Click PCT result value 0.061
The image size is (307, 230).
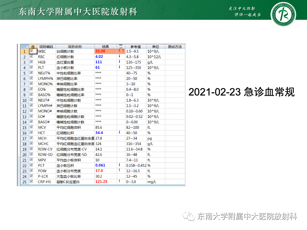point(100,165)
